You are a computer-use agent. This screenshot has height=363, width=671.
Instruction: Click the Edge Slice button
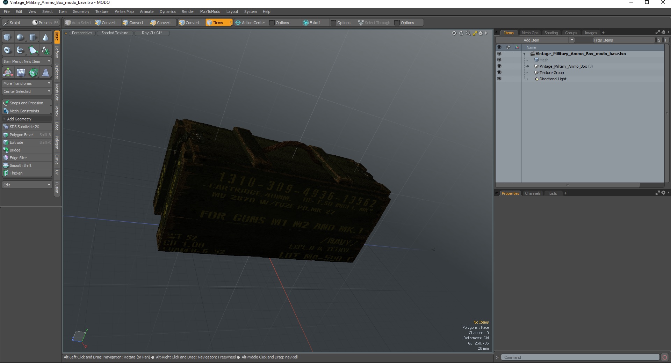tap(27, 158)
